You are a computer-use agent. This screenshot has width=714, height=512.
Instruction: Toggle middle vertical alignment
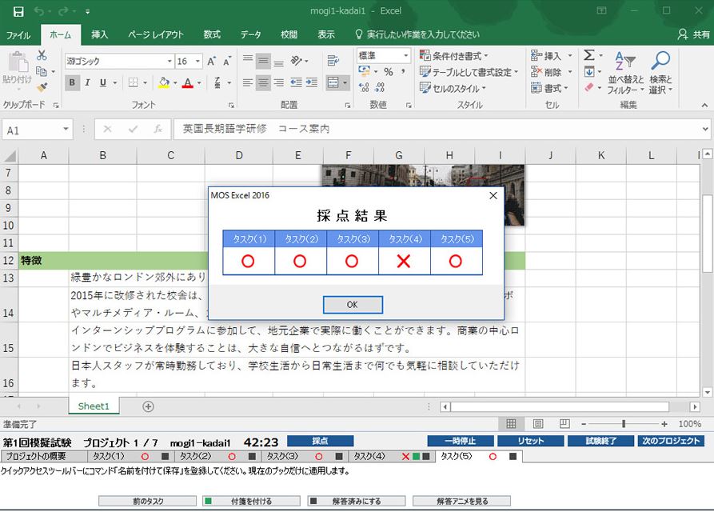click(x=263, y=61)
